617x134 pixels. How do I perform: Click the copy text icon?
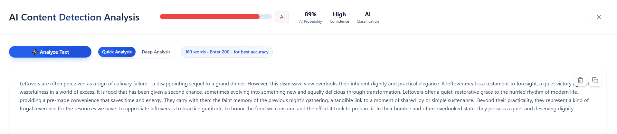pyautogui.click(x=595, y=80)
